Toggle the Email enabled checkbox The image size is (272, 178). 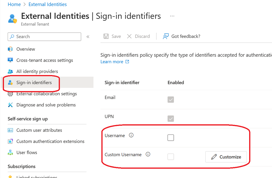tap(171, 100)
